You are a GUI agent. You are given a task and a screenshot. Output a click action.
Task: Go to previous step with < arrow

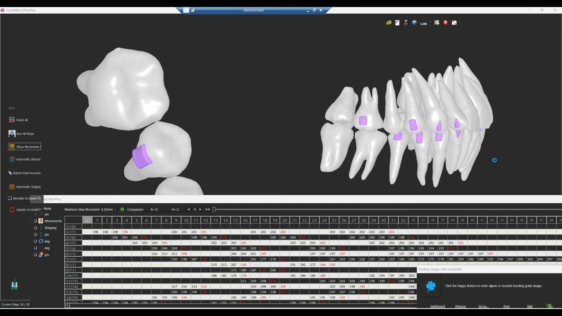189,209
